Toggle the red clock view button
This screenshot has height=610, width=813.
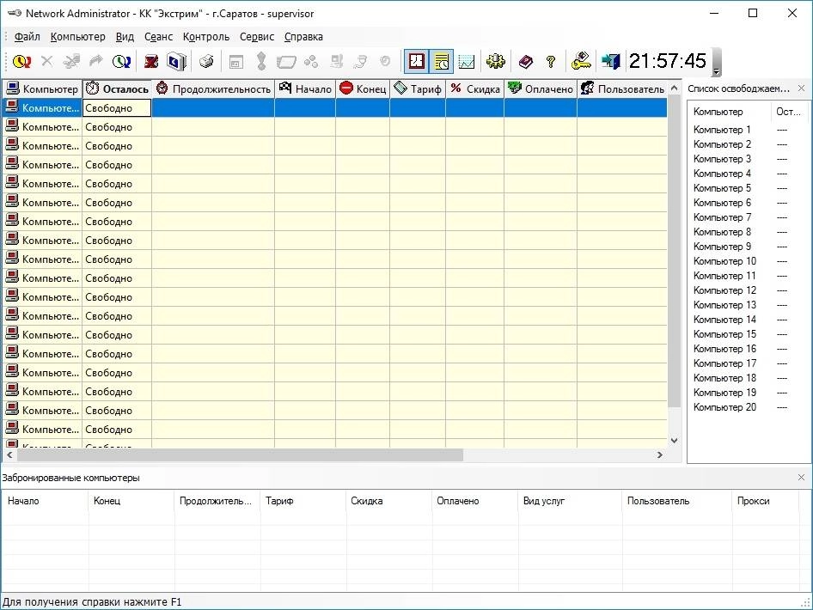point(416,62)
